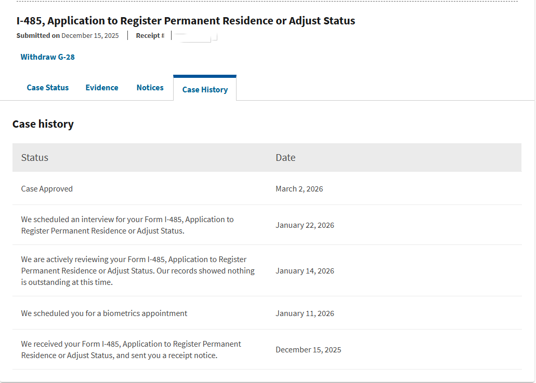
Task: Select the receipt notice sent status entry
Action: pos(131,350)
